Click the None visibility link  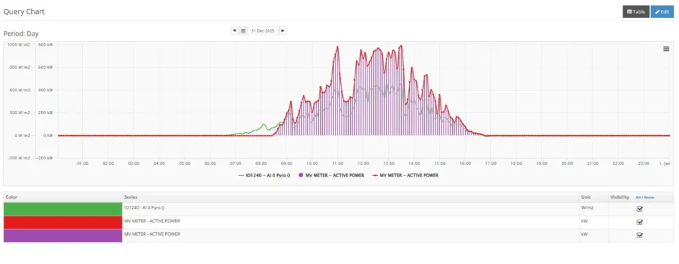pyautogui.click(x=648, y=197)
